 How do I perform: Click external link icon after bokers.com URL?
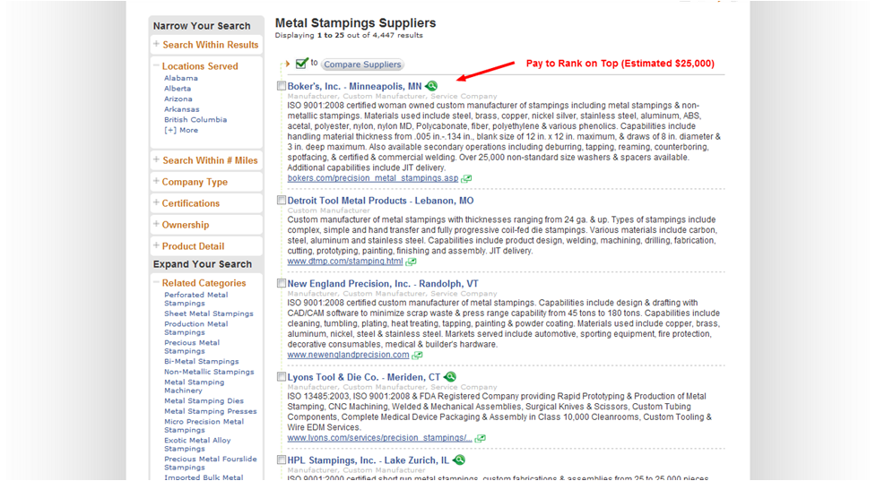tap(466, 178)
